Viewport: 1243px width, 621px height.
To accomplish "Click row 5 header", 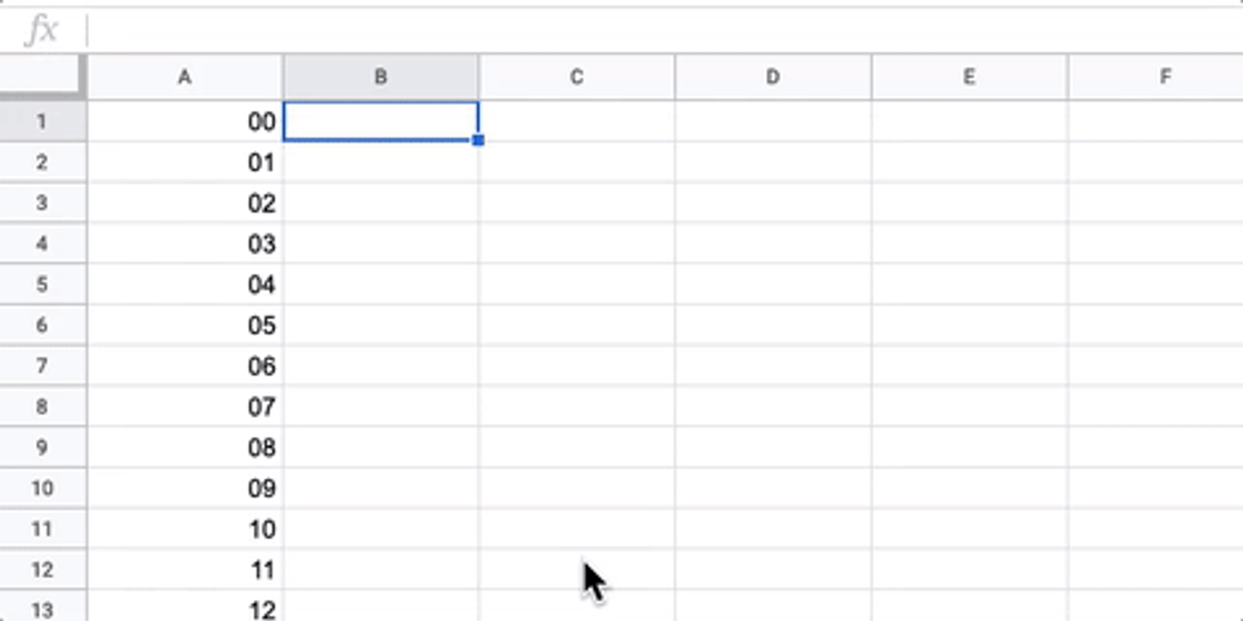I will [42, 284].
